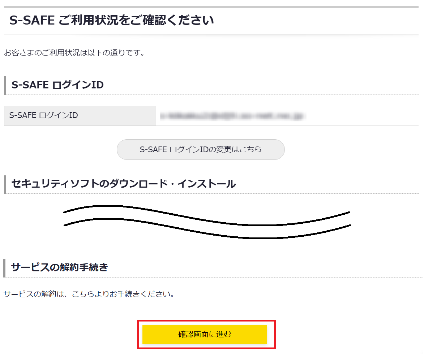Click gray accent bar beside S-SAFE ログインID heading
Viewport: 424px width, 363px height.
5,85
